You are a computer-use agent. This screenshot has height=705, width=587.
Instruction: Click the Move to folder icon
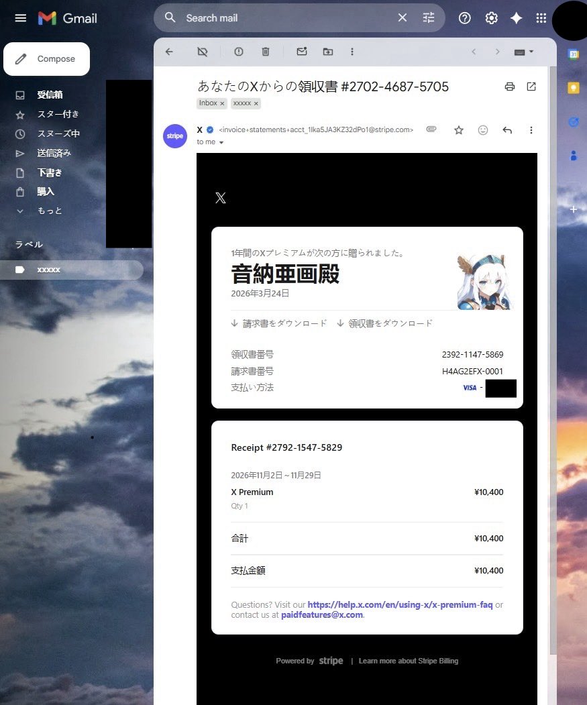[x=328, y=52]
